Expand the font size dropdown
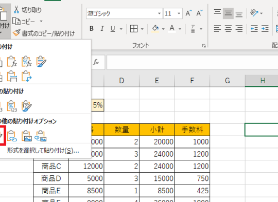 pyautogui.click(x=179, y=13)
